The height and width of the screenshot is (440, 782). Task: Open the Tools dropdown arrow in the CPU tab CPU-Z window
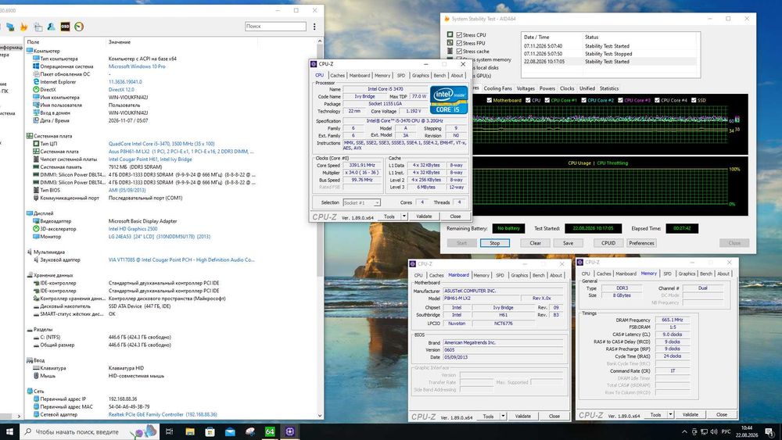pyautogui.click(x=404, y=216)
